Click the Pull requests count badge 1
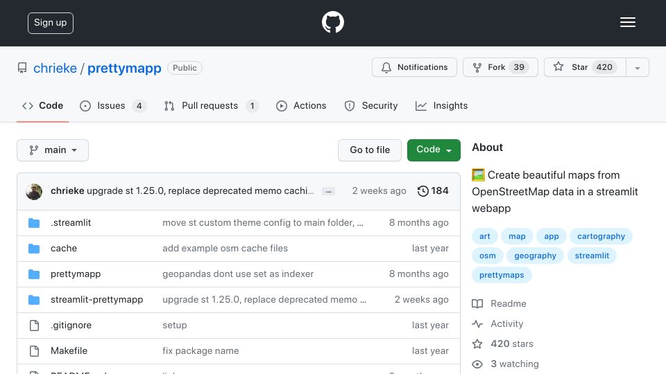Screen dimensions: 666x374 pos(252,105)
